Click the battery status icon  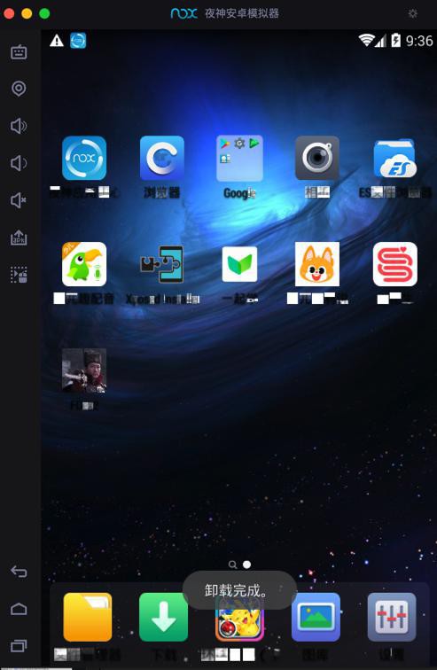pyautogui.click(x=396, y=40)
